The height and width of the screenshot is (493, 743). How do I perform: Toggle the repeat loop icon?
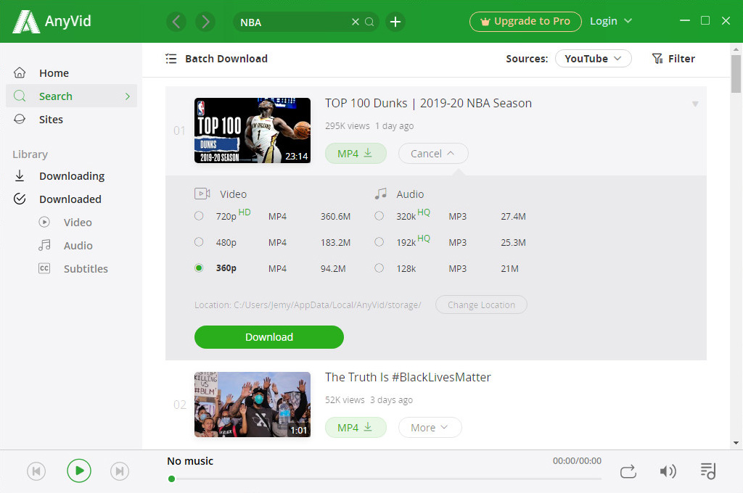pos(628,471)
